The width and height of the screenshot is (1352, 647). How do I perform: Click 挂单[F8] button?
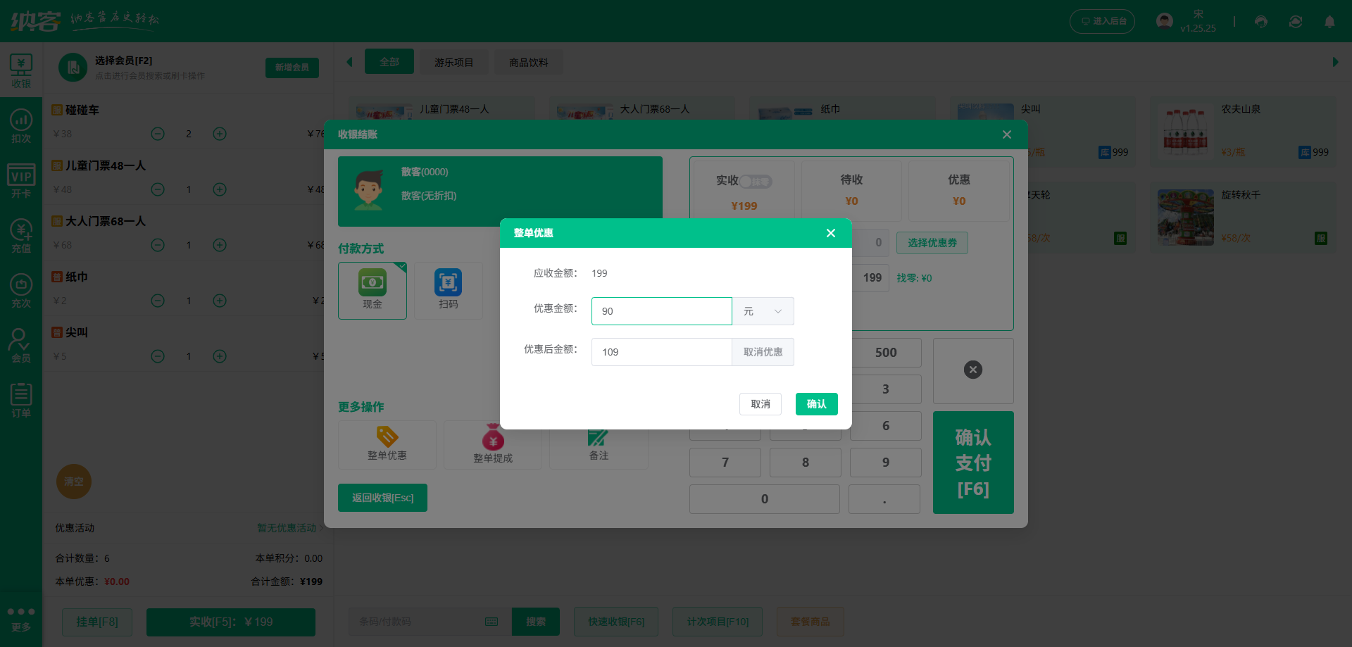(97, 622)
